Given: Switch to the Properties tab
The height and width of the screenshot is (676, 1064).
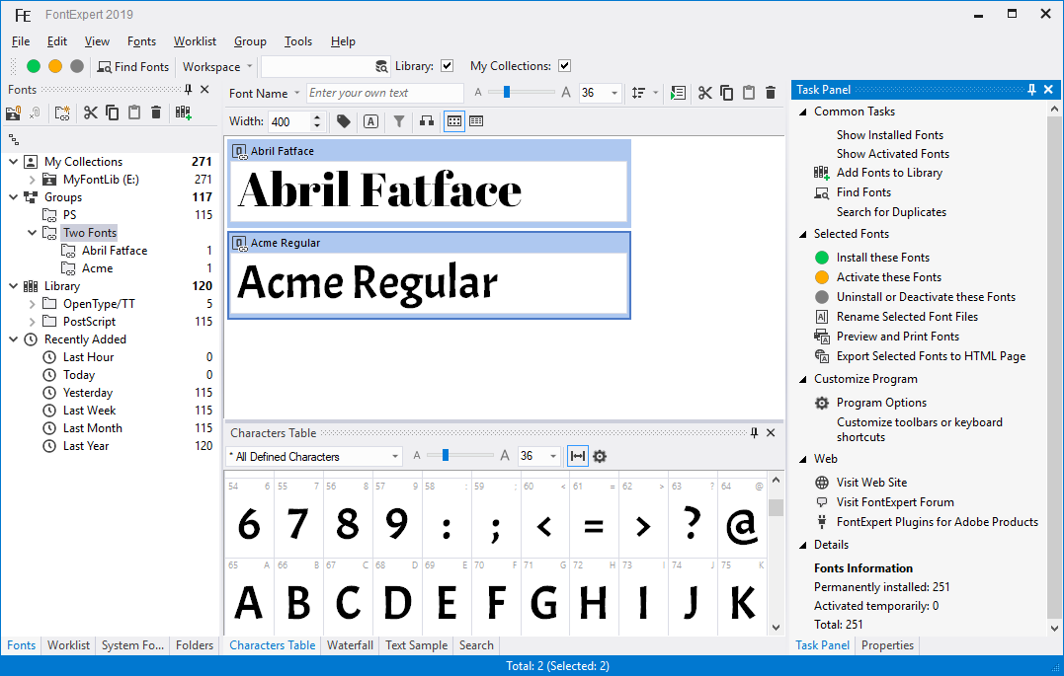Looking at the screenshot, I should 887,645.
